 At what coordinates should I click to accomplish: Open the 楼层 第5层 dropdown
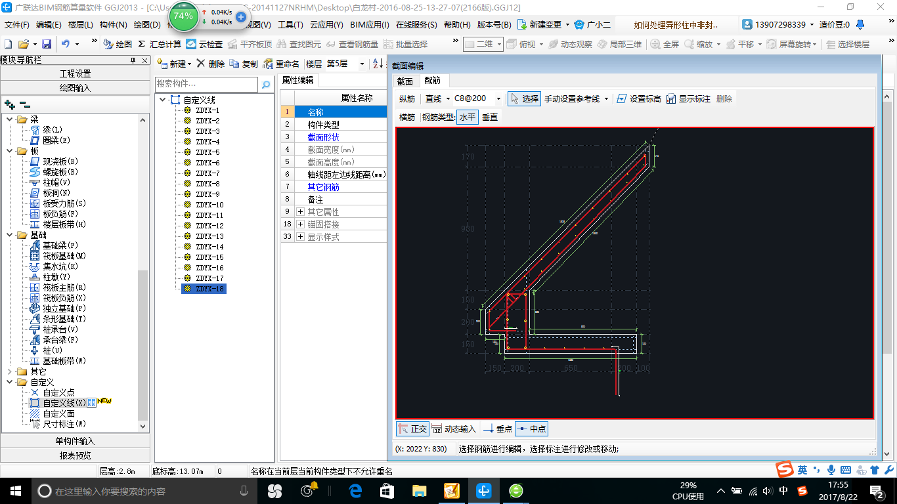tap(361, 64)
